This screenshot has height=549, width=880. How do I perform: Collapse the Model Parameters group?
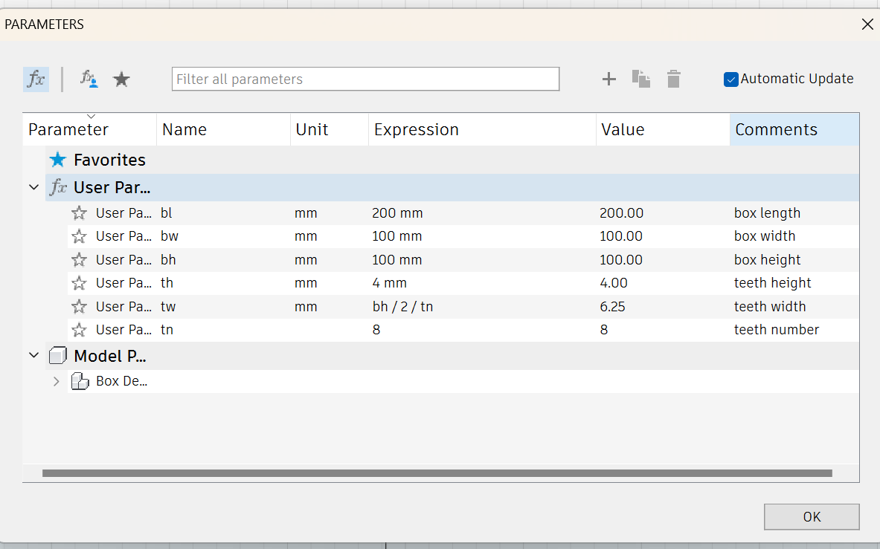click(33, 356)
